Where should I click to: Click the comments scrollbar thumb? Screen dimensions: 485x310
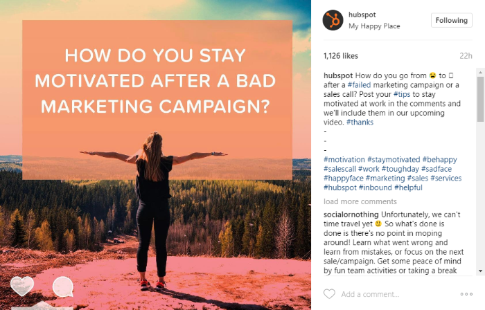[480, 100]
